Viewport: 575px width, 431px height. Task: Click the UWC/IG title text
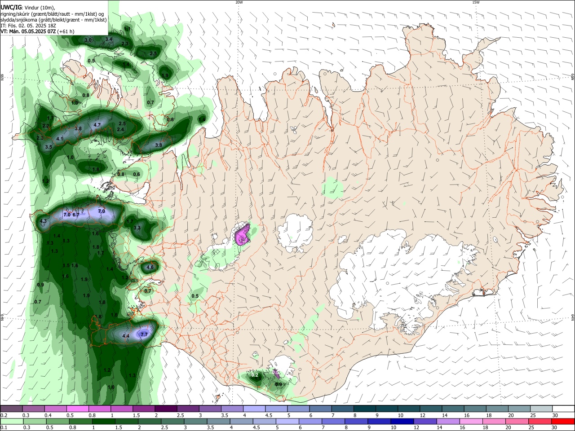tap(11, 8)
